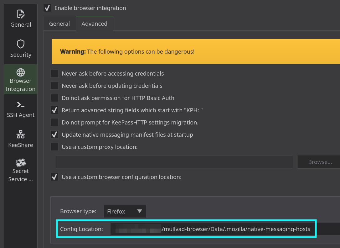340x248 pixels.
Task: Enable Use a custom proxy location
Action: pos(54,147)
